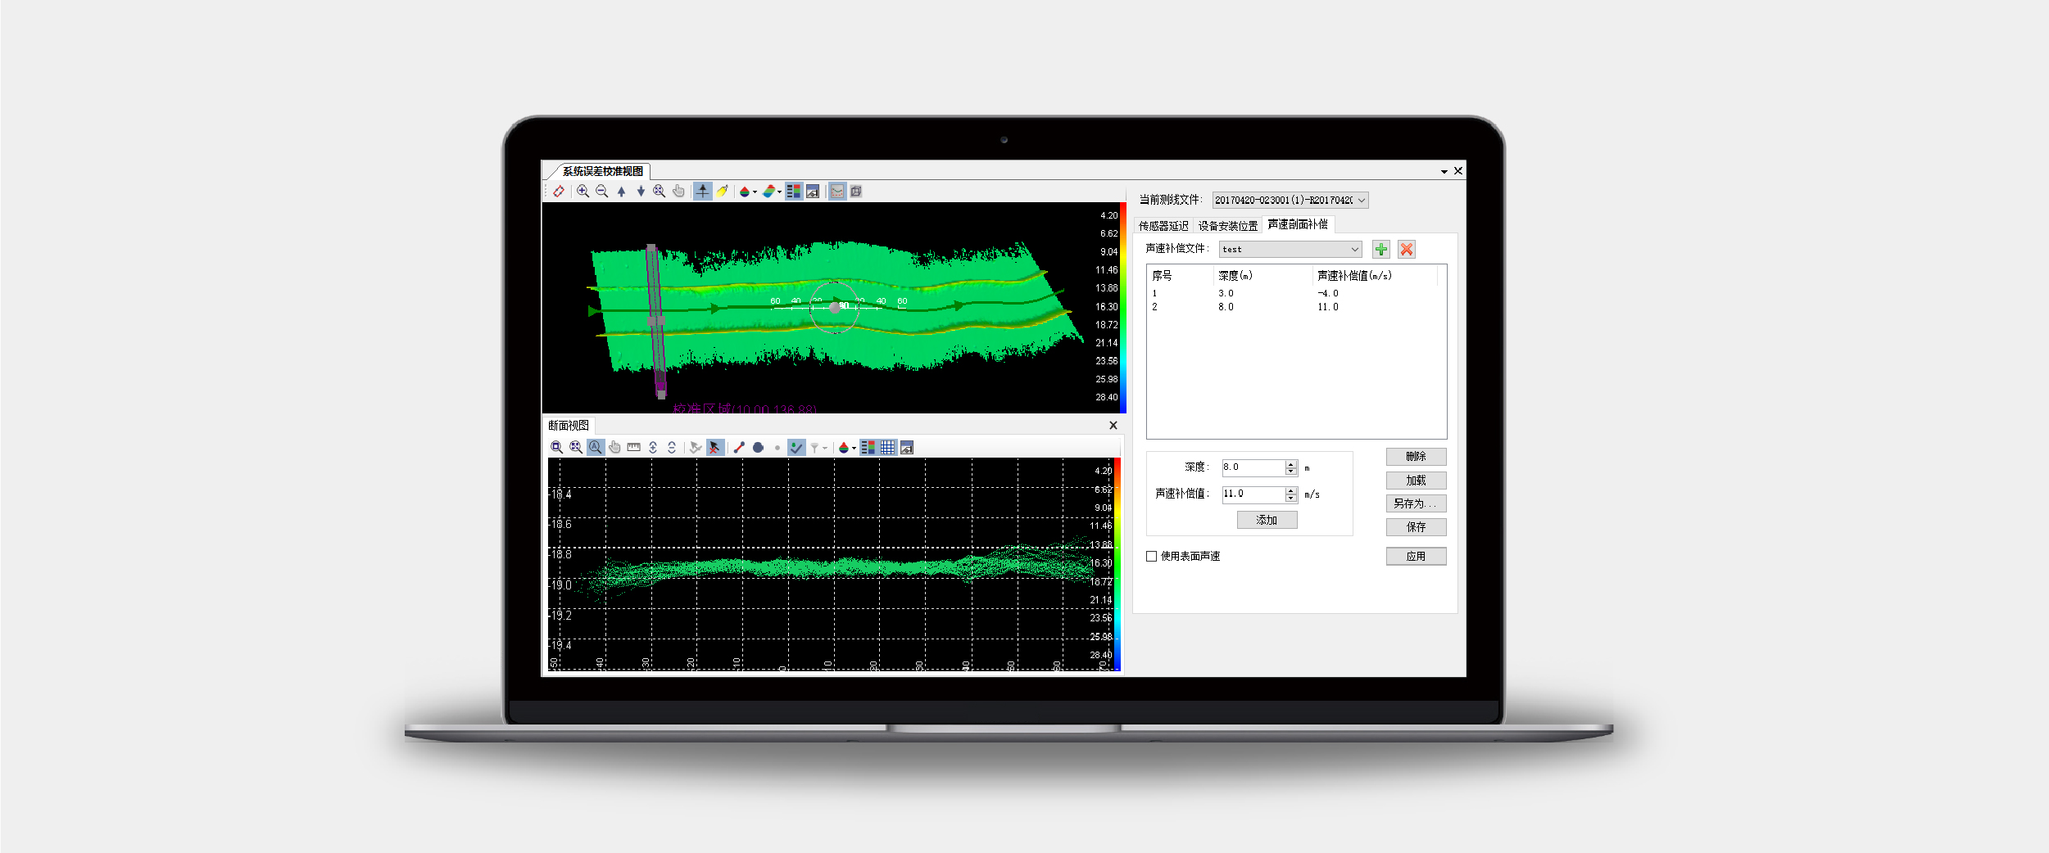Select the pan hand tool in the top toolbar
This screenshot has height=853, width=2049.
(678, 192)
